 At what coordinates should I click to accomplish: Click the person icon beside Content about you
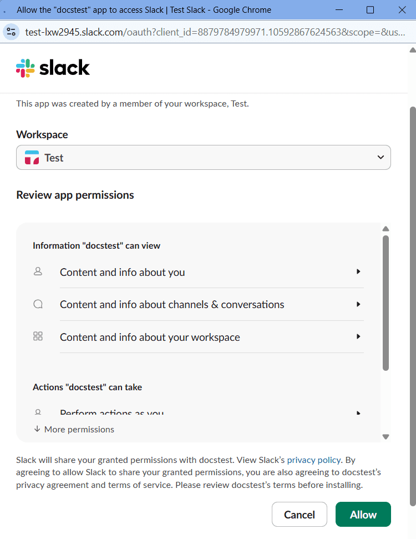(38, 271)
